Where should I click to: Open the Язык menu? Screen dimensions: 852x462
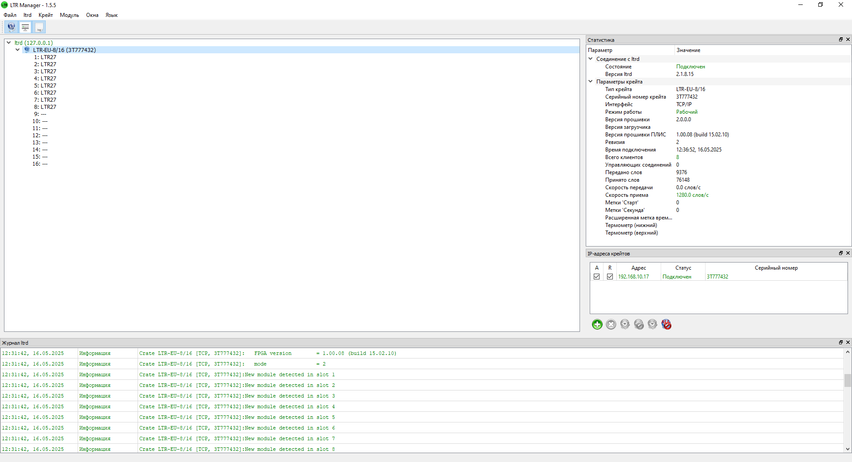tap(111, 15)
